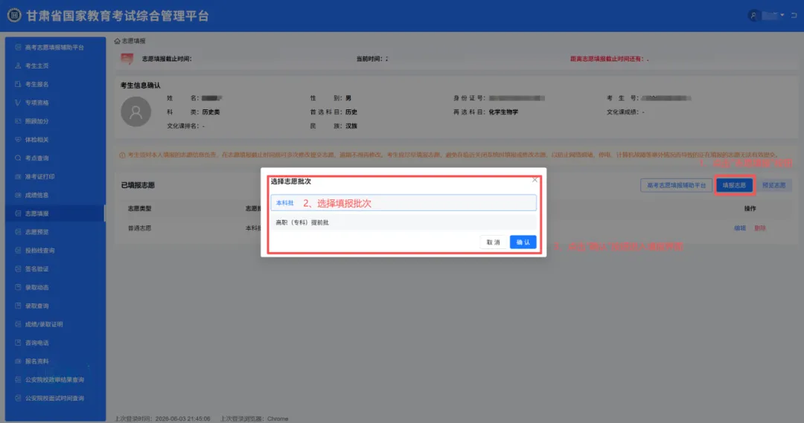Click the user avatar icon in header
Image resolution: width=804 pixels, height=423 pixels.
(753, 16)
